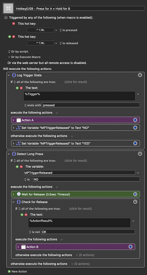The height and width of the screenshot is (275, 147).
Task: Add condition next to %ActionResult% text
Action: [x=22, y=215]
